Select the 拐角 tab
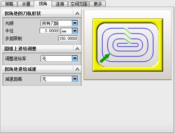Image resolution: width=175 pixels, height=134 pixels. click(x=43, y=4)
